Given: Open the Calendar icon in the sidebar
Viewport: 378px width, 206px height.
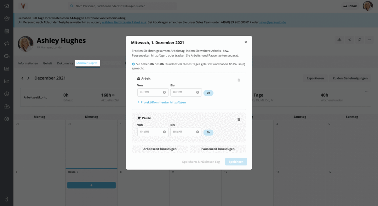Looking at the screenshot, I should [6, 31].
